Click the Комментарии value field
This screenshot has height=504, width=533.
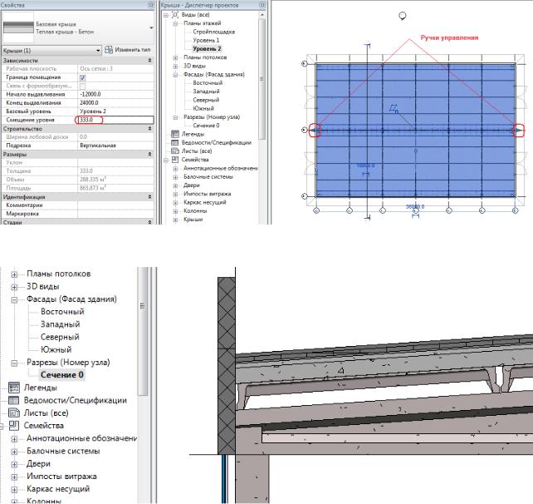[115, 205]
